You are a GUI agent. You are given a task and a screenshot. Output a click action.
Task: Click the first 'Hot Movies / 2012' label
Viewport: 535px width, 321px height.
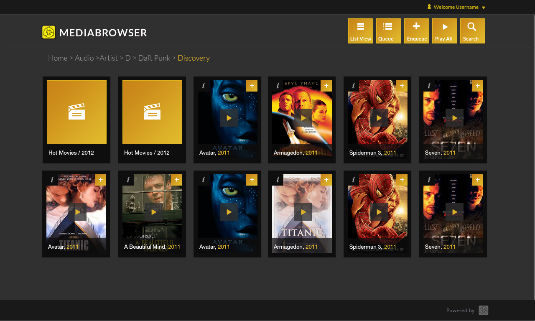pos(71,153)
